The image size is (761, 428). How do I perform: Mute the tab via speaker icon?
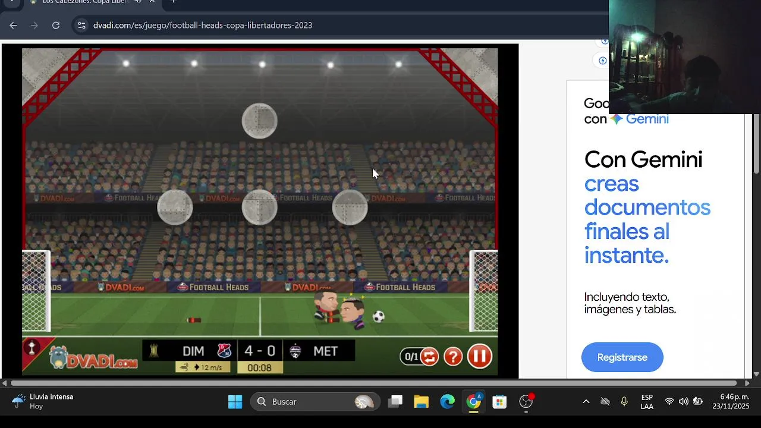coord(137,2)
